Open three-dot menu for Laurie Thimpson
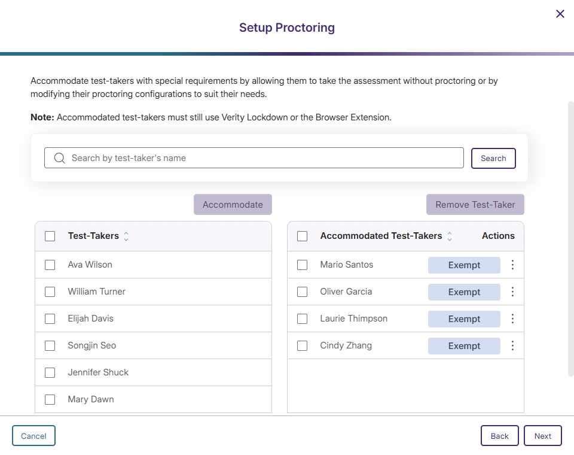The width and height of the screenshot is (574, 455). 512,318
